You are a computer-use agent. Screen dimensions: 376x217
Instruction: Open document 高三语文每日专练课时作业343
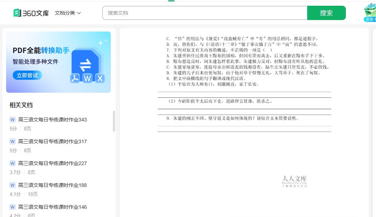pyautogui.click(x=52, y=120)
